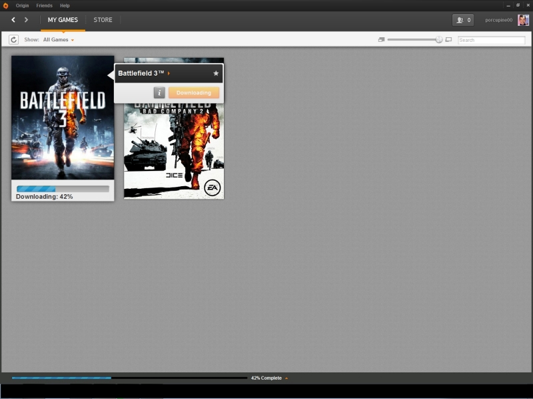Click the user profile avatar

[523, 20]
